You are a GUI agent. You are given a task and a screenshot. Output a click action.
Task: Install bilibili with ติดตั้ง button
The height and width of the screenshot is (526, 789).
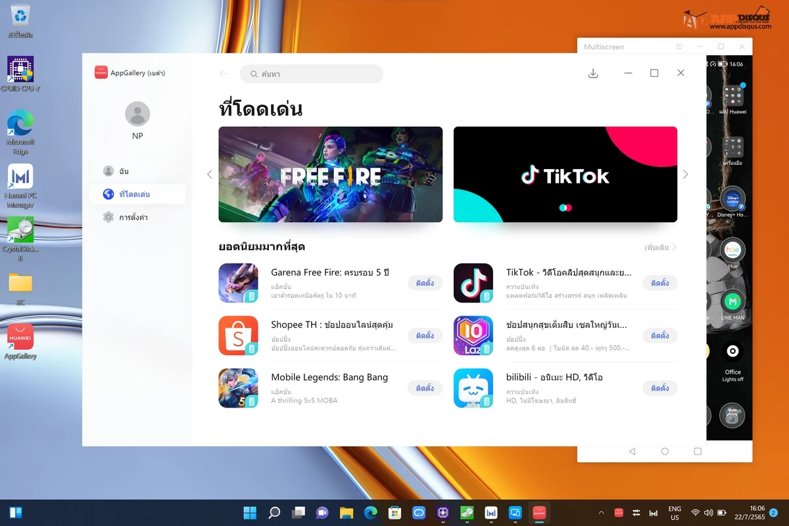660,388
